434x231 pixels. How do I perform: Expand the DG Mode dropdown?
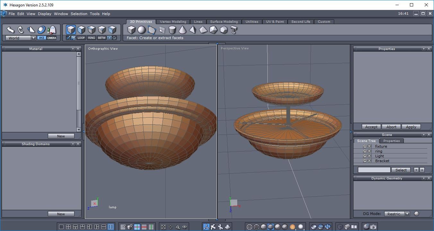[407, 214]
